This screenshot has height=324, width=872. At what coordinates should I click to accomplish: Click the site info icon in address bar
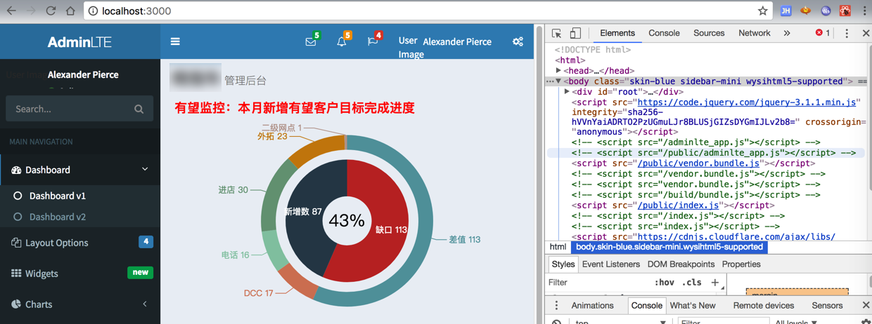pyautogui.click(x=93, y=11)
